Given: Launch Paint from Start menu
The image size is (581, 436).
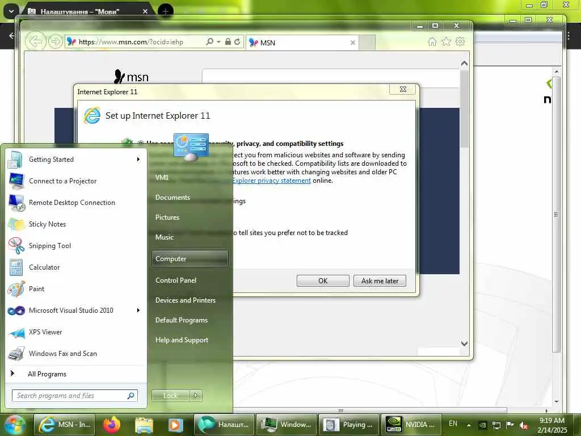Looking at the screenshot, I should pyautogui.click(x=76, y=289).
